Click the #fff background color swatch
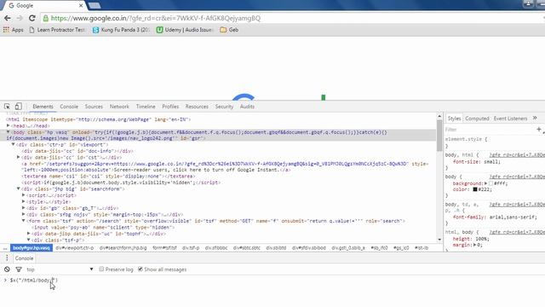Viewport: 545px width, 307px height. (490, 183)
